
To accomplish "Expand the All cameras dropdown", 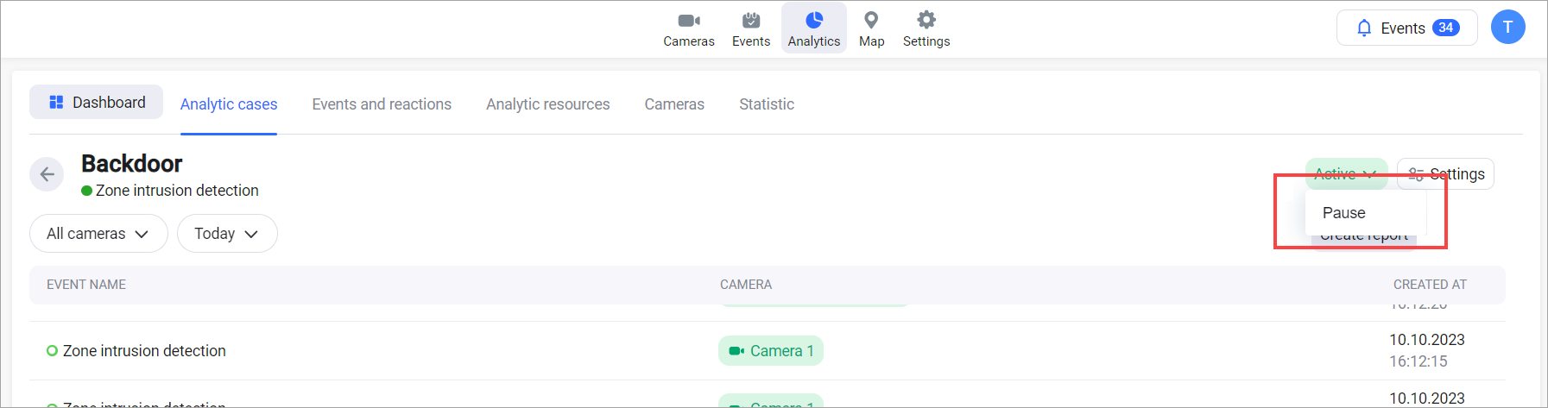I will 98,234.
